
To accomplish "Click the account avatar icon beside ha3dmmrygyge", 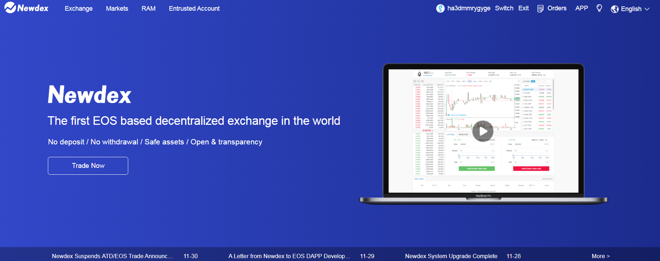I will [x=440, y=8].
